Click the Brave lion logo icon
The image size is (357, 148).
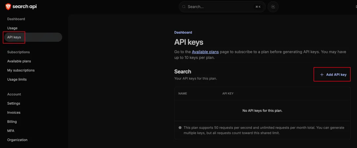(8, 7)
